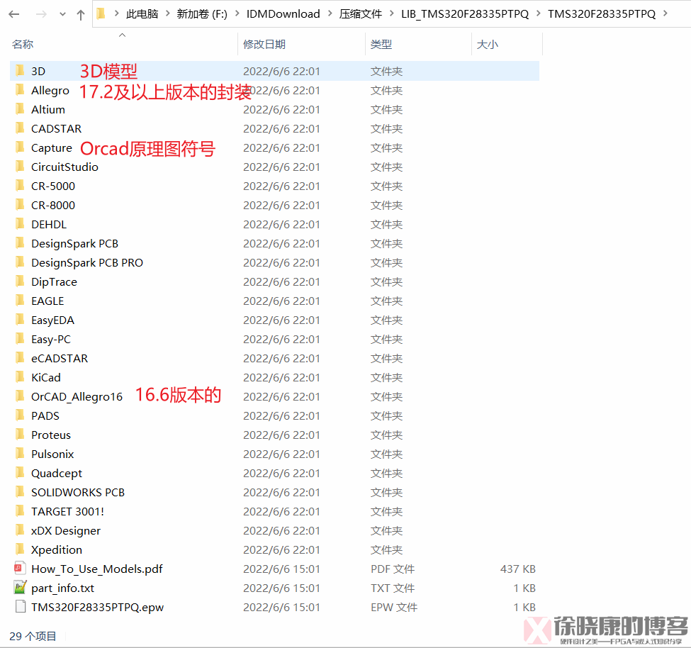
Task: Select the KiCad folder icon
Action: [x=20, y=377]
